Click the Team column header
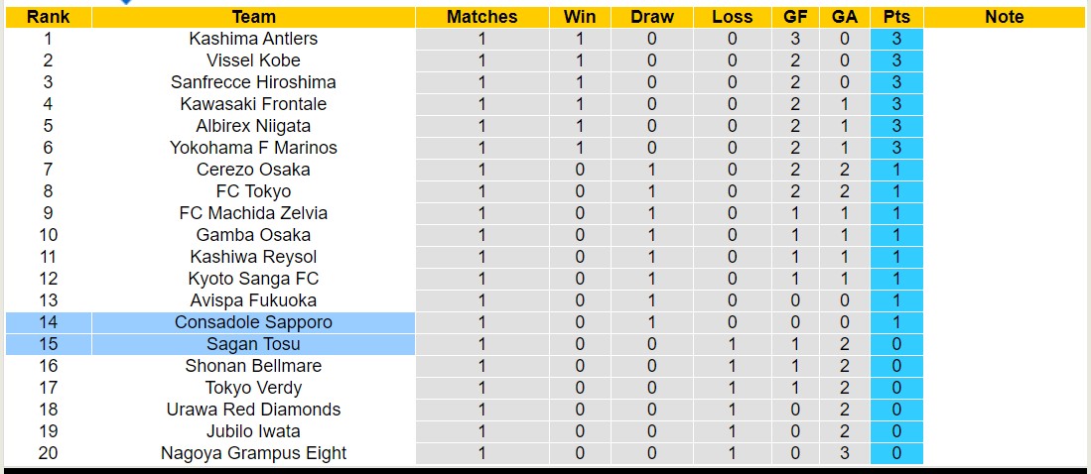1091x474 pixels. (x=253, y=17)
